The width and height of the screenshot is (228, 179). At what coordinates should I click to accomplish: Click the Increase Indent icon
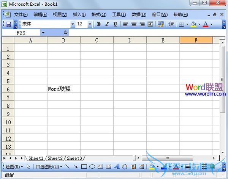point(171,24)
